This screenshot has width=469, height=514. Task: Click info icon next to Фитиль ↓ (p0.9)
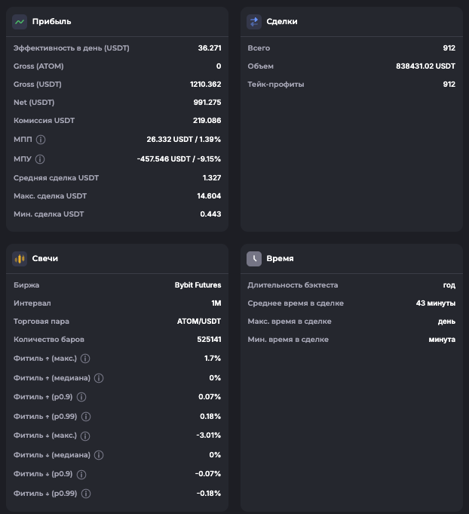tap(81, 475)
